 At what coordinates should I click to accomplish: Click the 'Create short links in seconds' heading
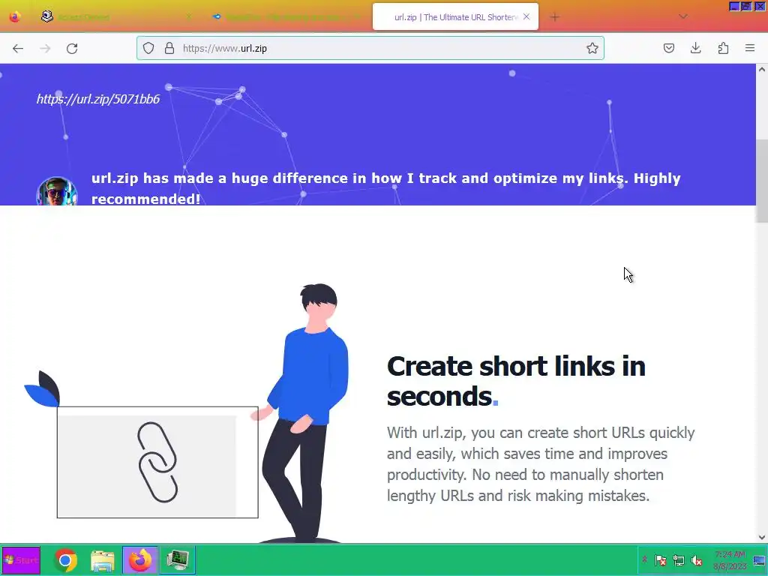[x=516, y=381]
